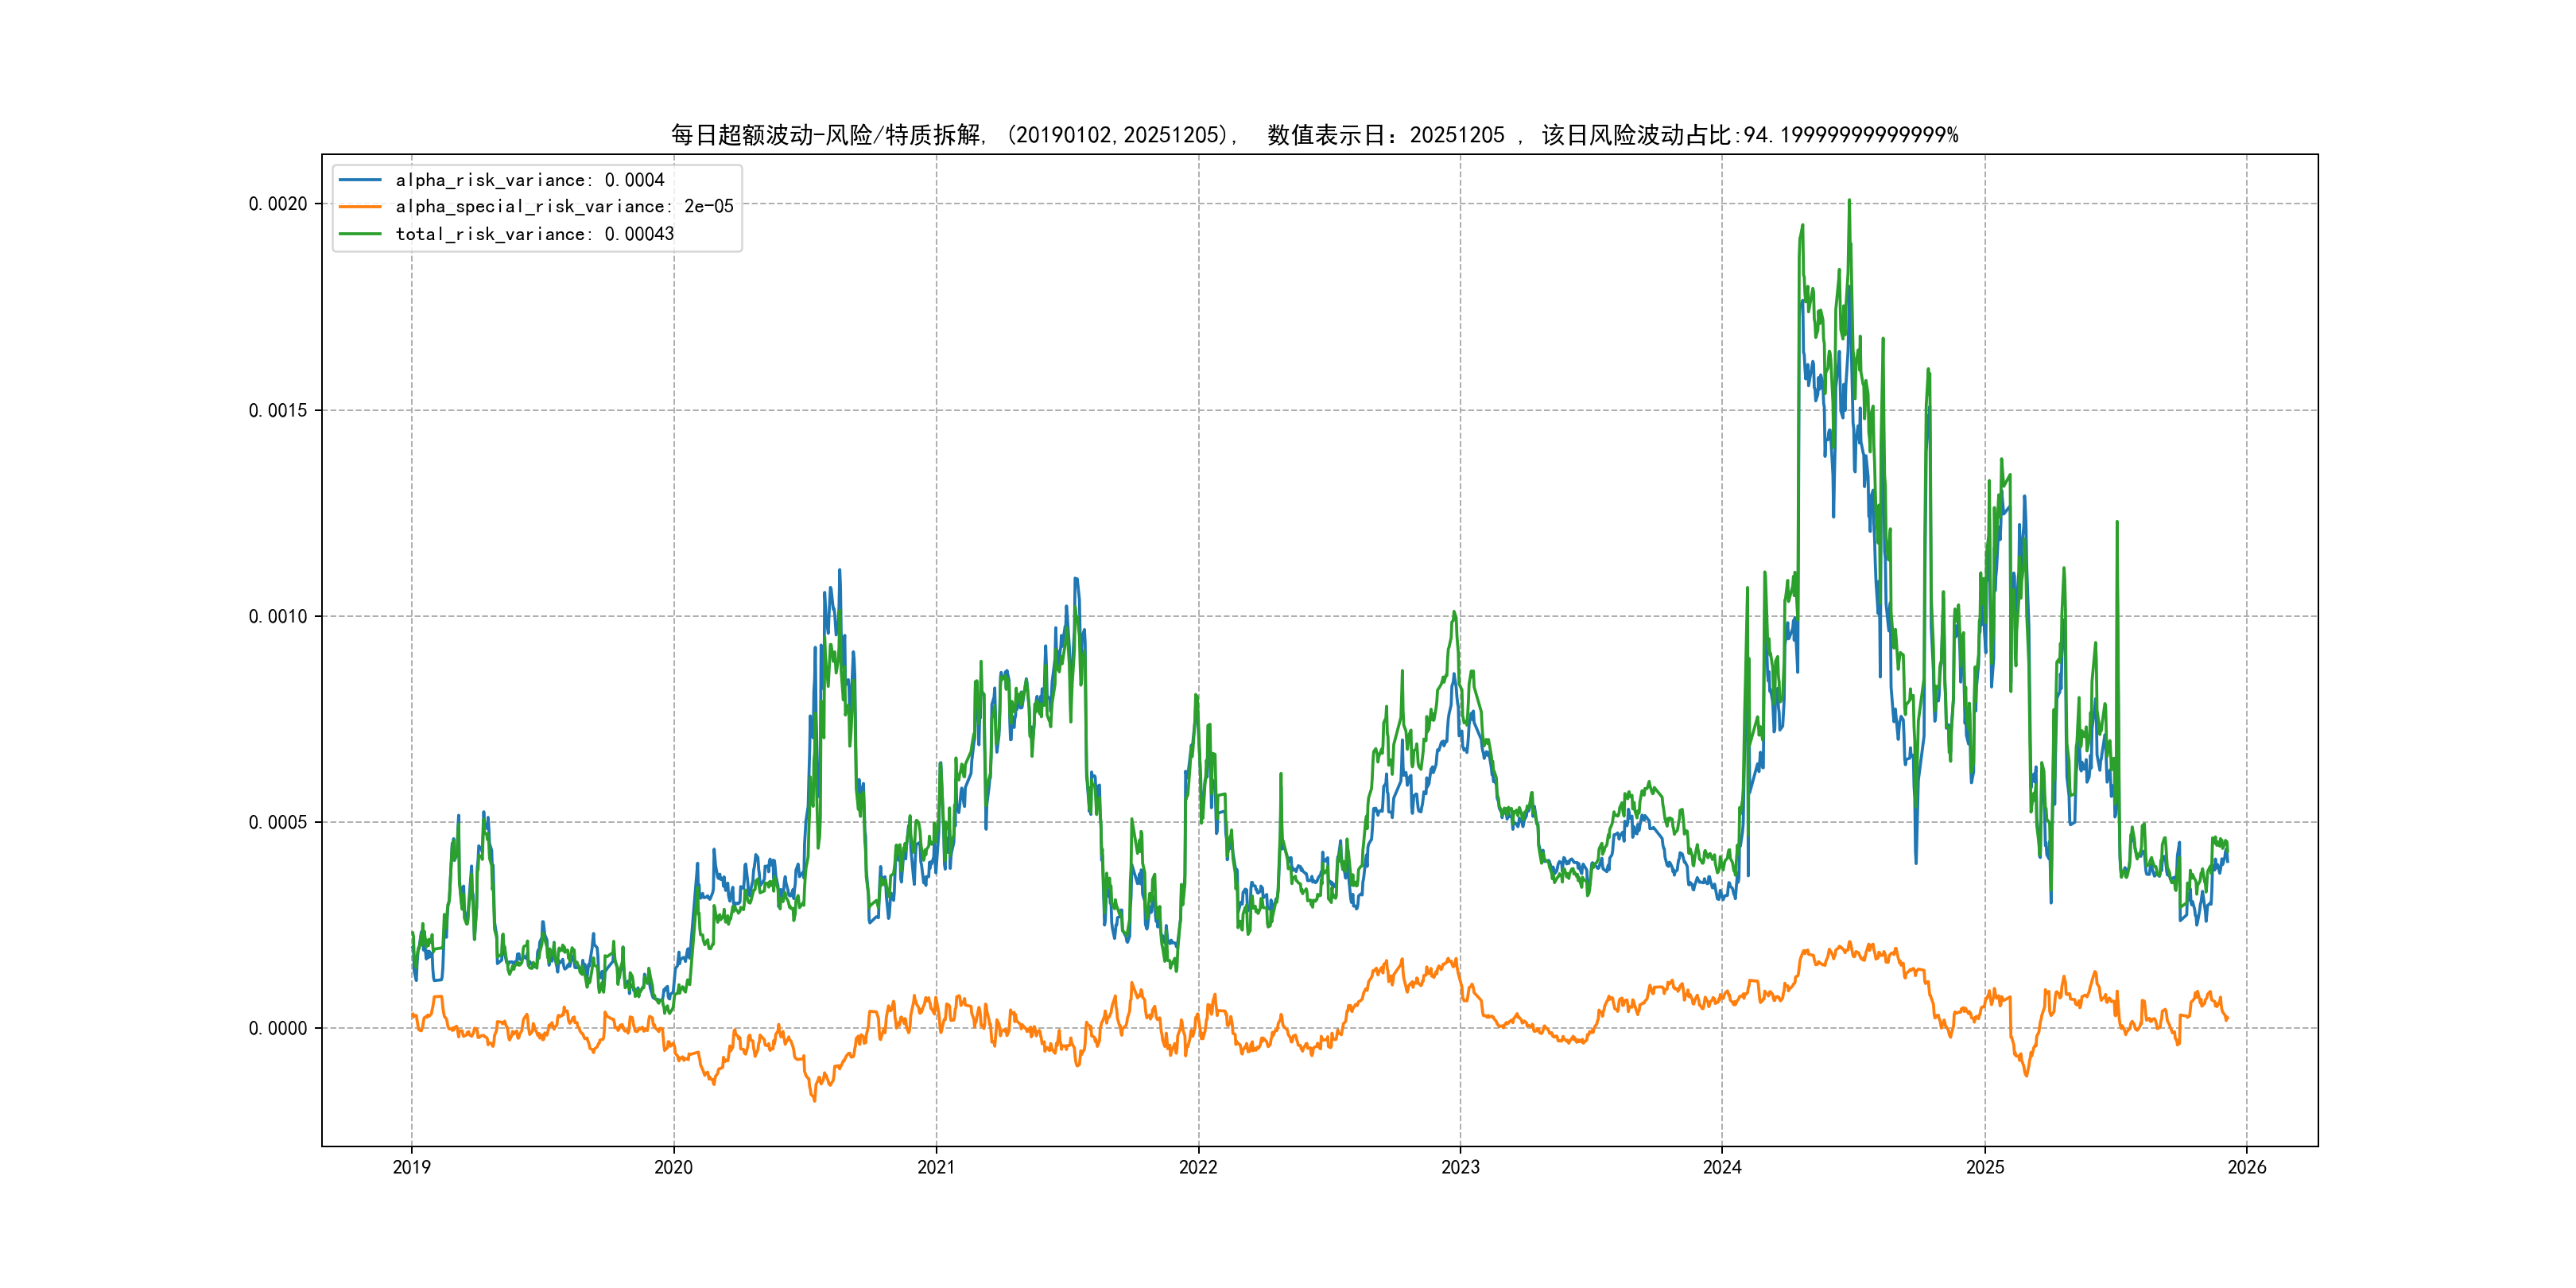
Task: Click the 2021 x-axis tick label
Action: coord(936,1167)
